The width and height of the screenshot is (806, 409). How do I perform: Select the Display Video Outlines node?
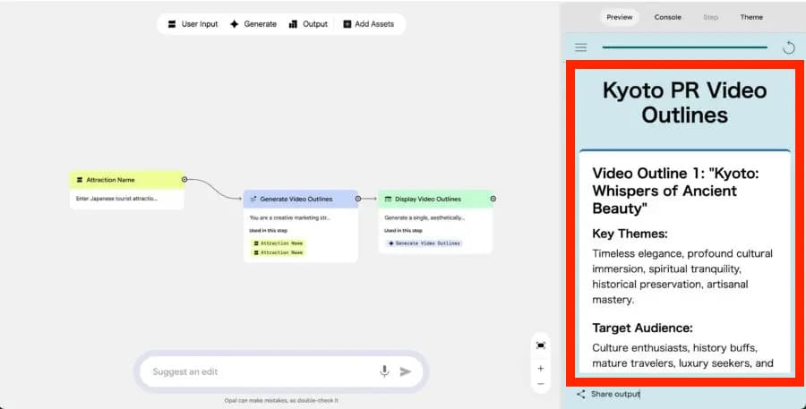click(434, 199)
